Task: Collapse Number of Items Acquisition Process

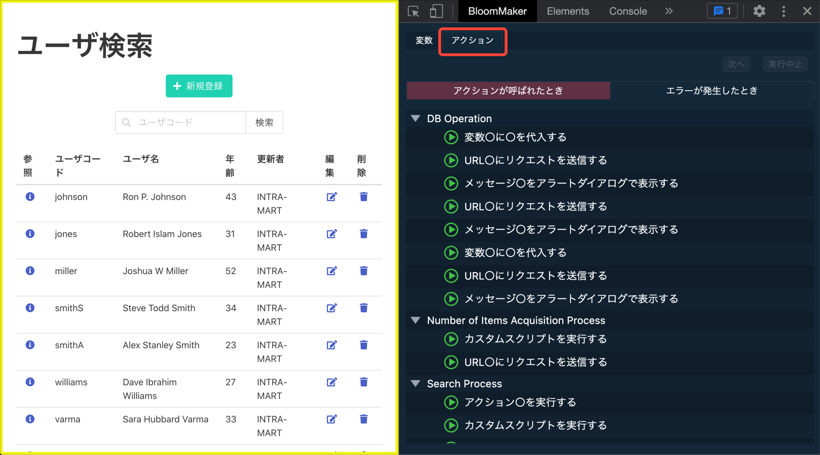Action: pos(415,320)
